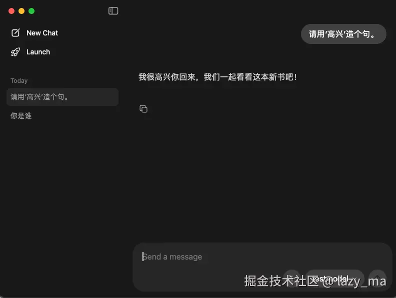Focus the Send a message input field
Screen dimensions: 396x298
(261, 257)
